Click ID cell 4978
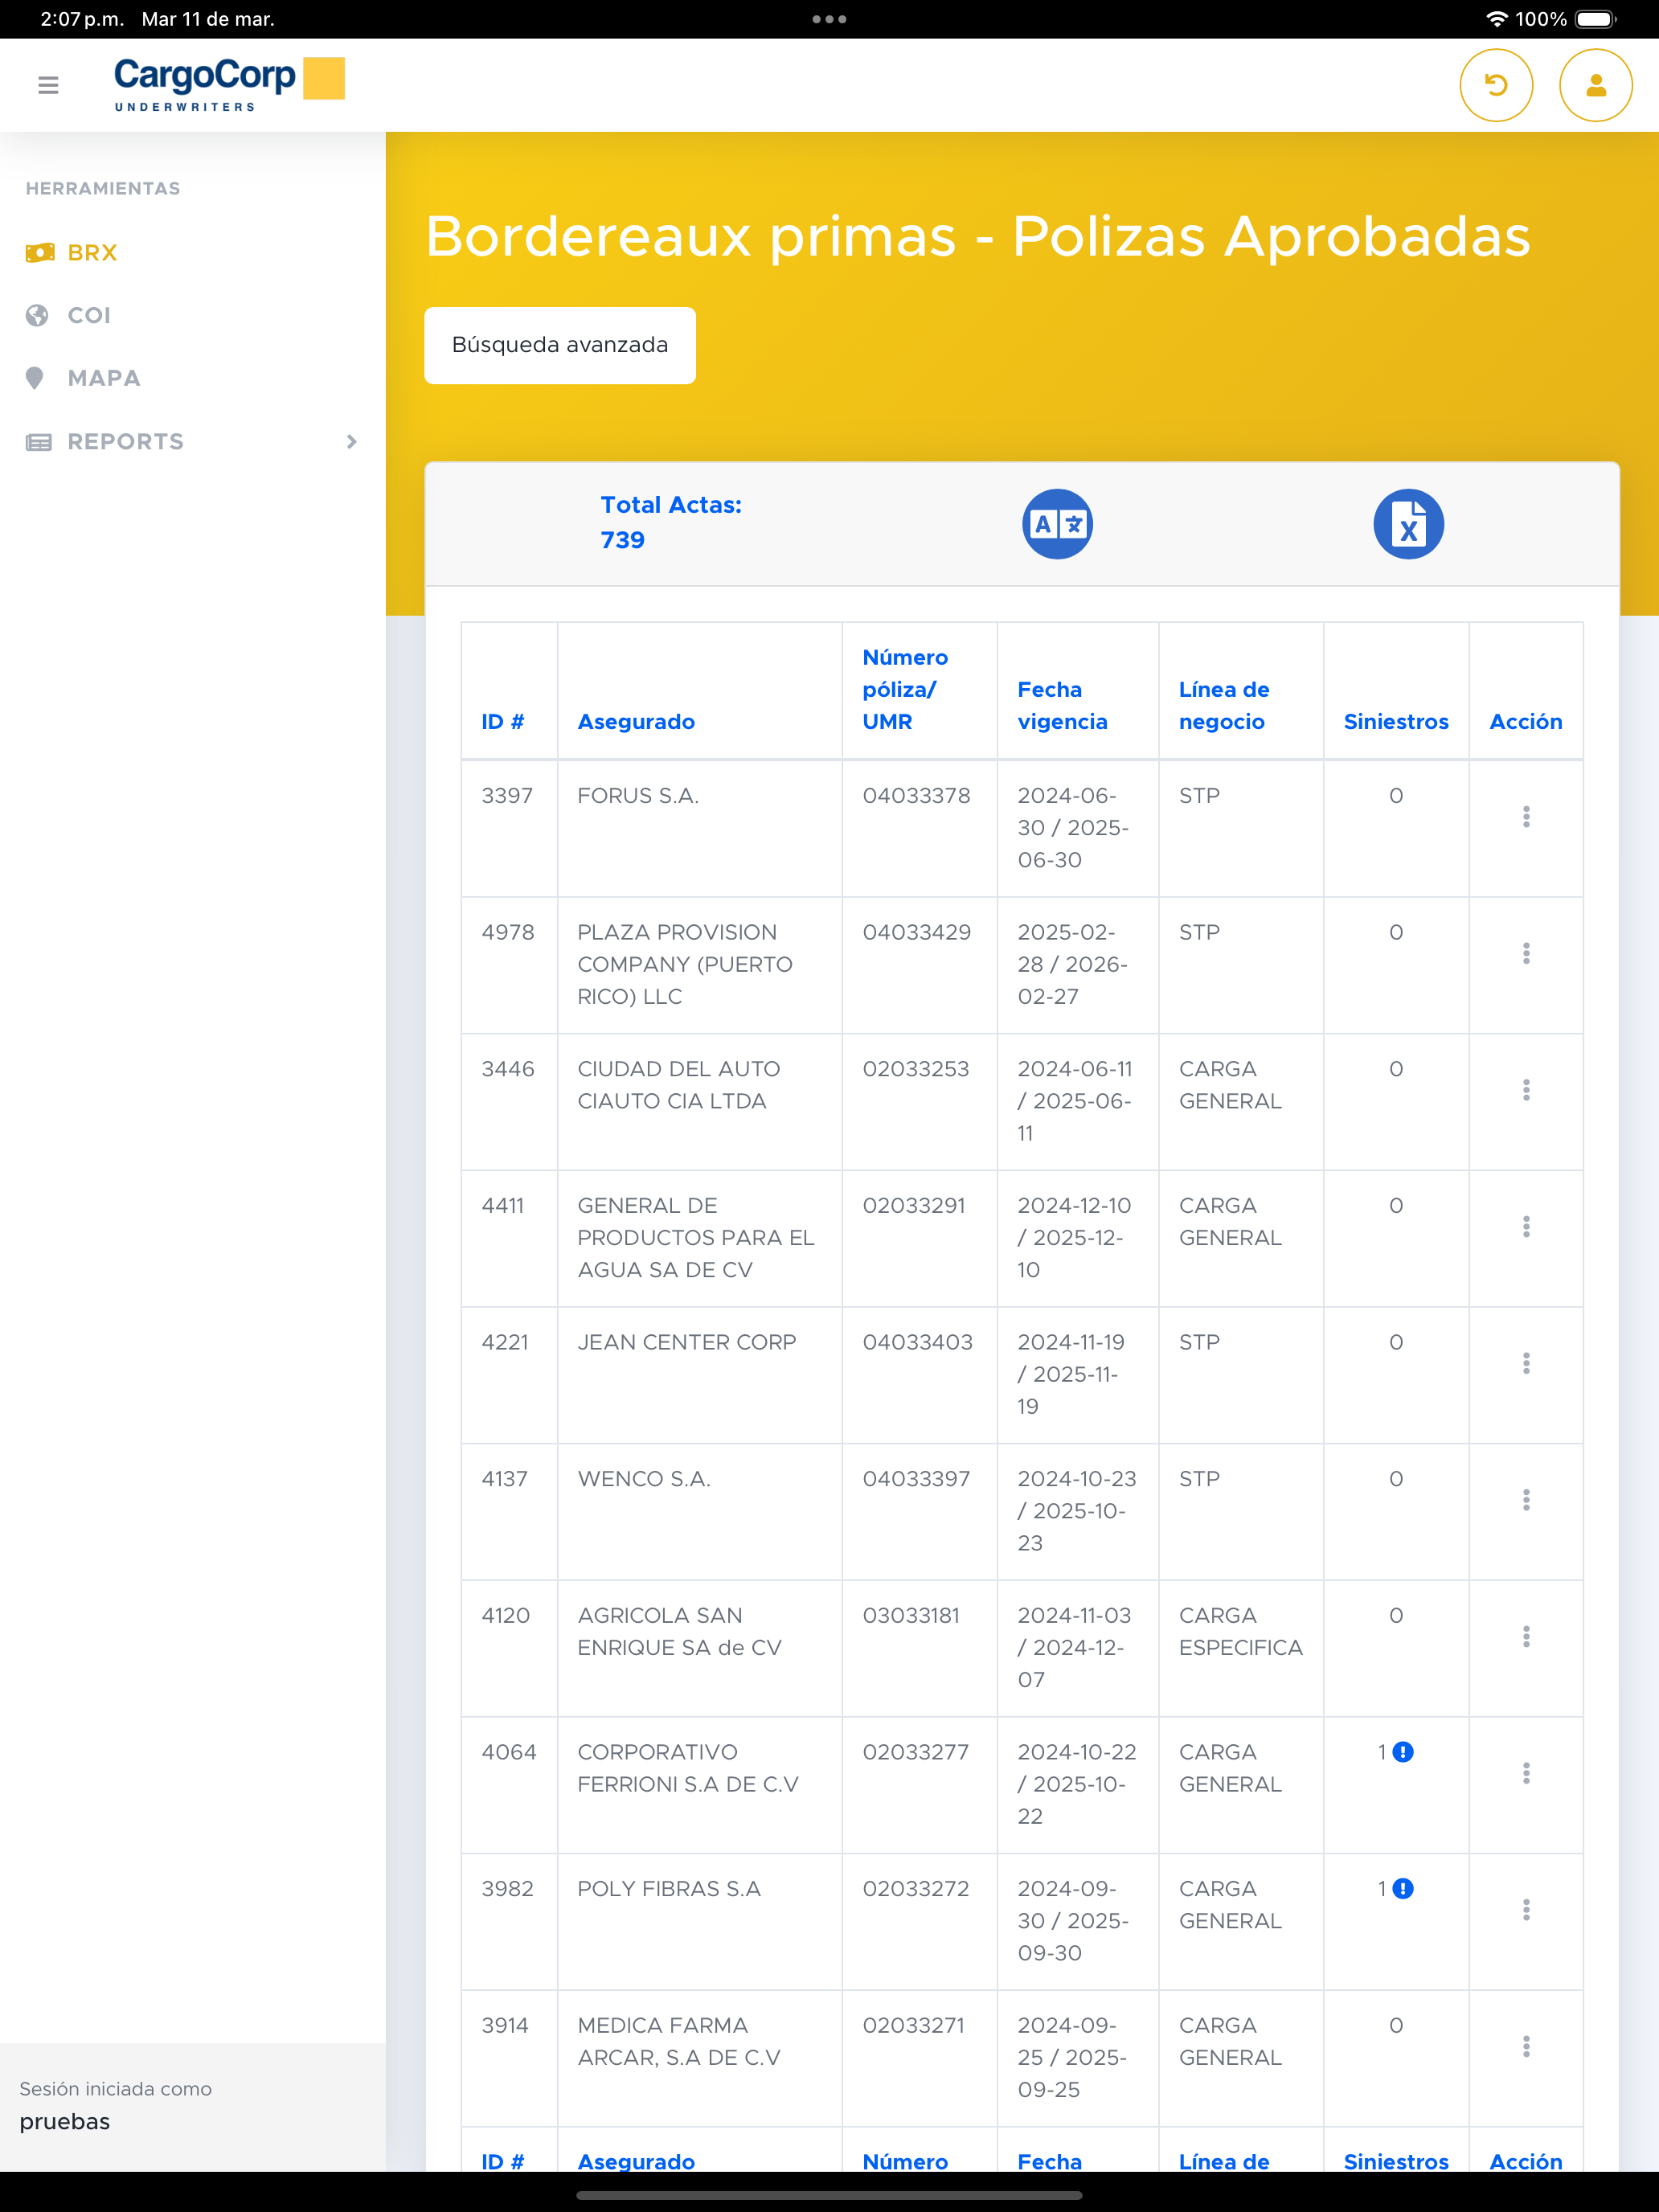This screenshot has height=2212, width=1659. tap(507, 932)
